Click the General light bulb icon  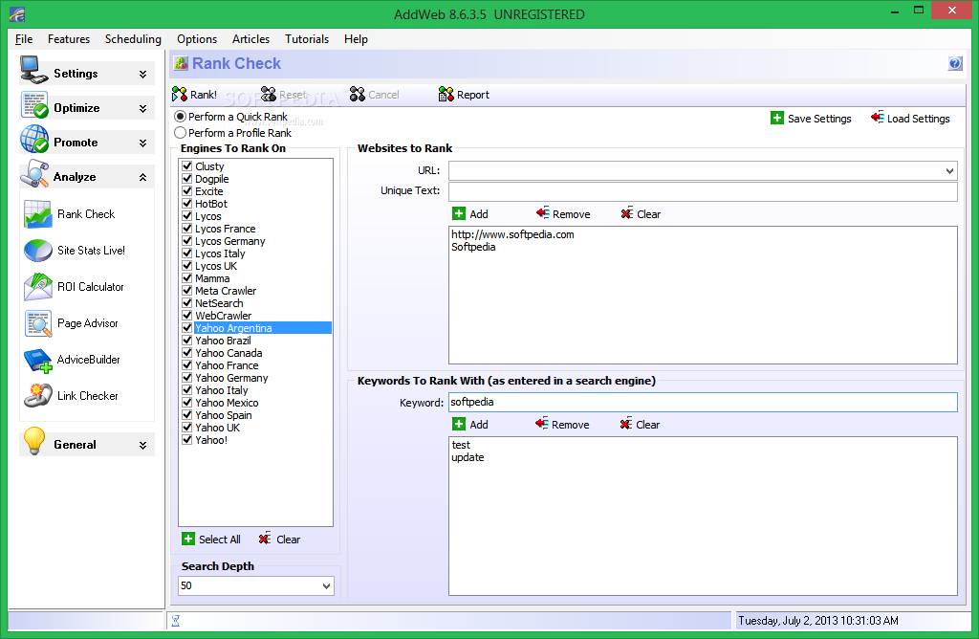coord(33,441)
